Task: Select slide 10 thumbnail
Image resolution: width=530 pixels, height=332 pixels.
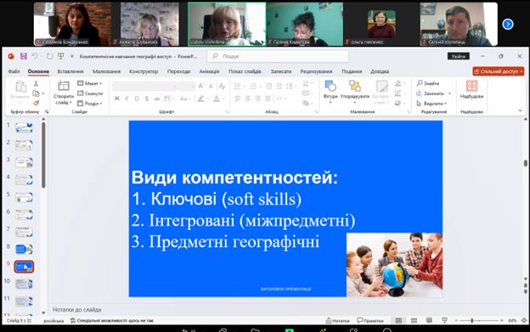Action: point(24,284)
